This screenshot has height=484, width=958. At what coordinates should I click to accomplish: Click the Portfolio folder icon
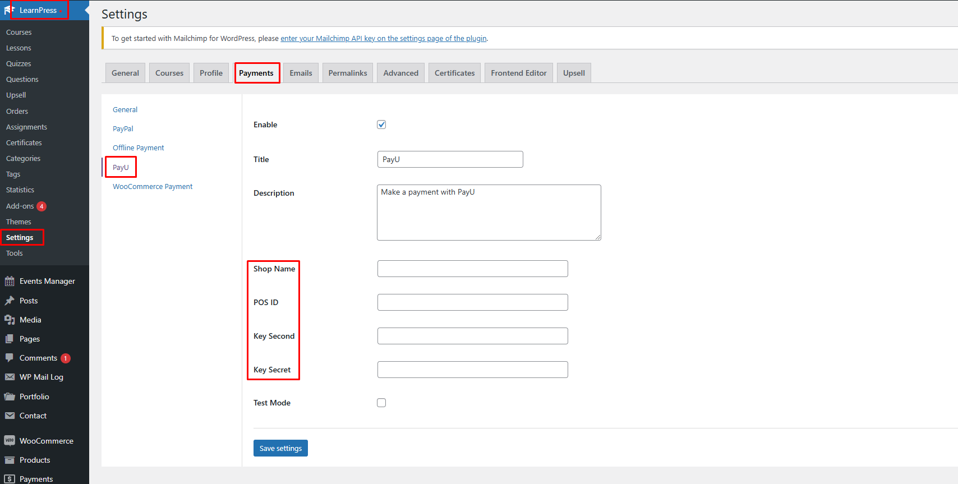(10, 397)
